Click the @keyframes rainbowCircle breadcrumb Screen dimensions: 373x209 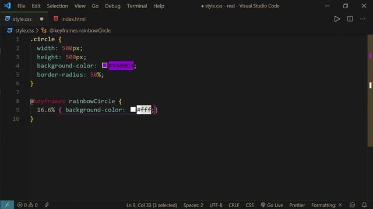tap(80, 31)
